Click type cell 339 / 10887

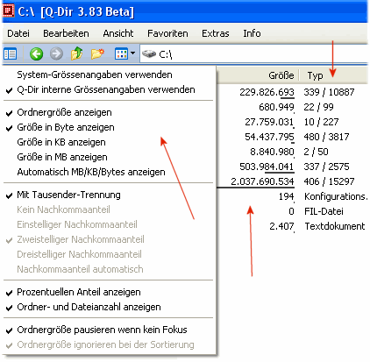(x=329, y=92)
